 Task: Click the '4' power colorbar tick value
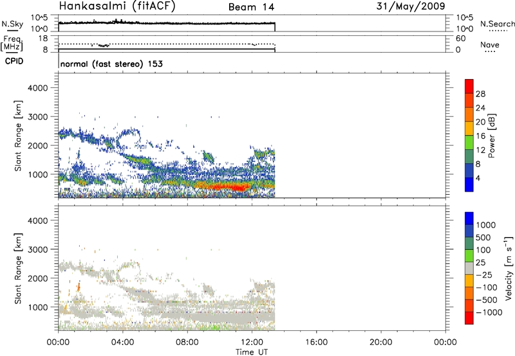(478, 179)
